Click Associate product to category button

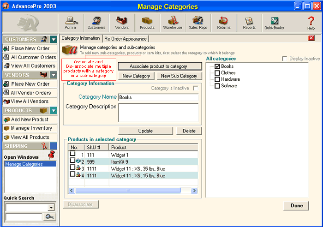160,66
